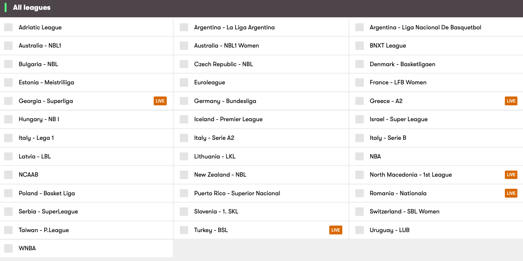Tick the France - LFB Women checkbox
The width and height of the screenshot is (523, 261).
[360, 82]
